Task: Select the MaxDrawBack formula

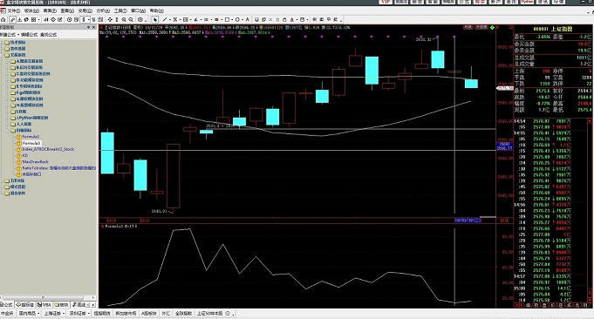Action: coord(35,161)
